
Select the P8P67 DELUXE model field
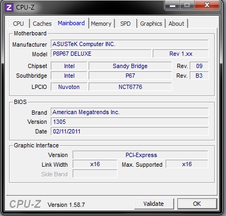point(101,54)
